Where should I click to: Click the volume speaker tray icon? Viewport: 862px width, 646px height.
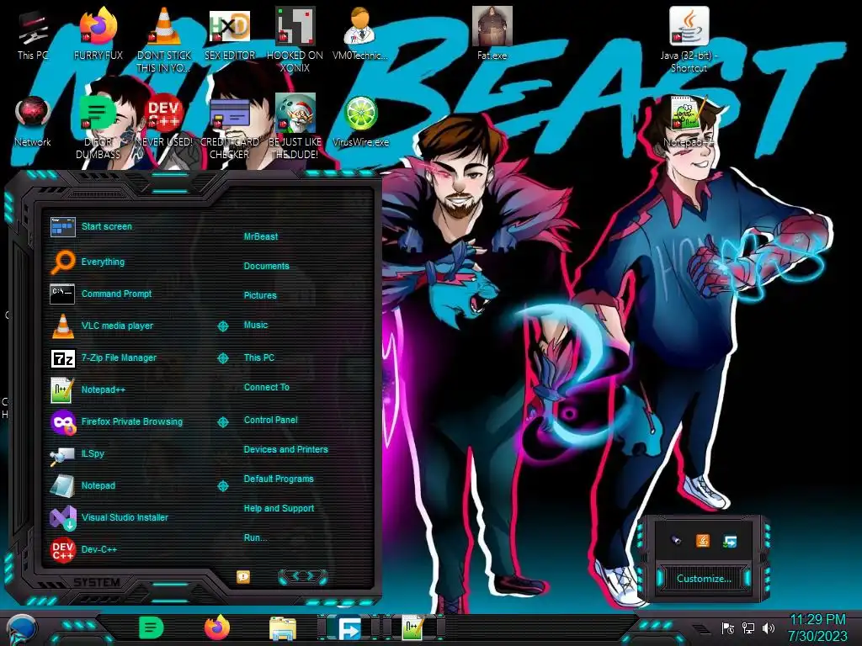click(x=769, y=627)
